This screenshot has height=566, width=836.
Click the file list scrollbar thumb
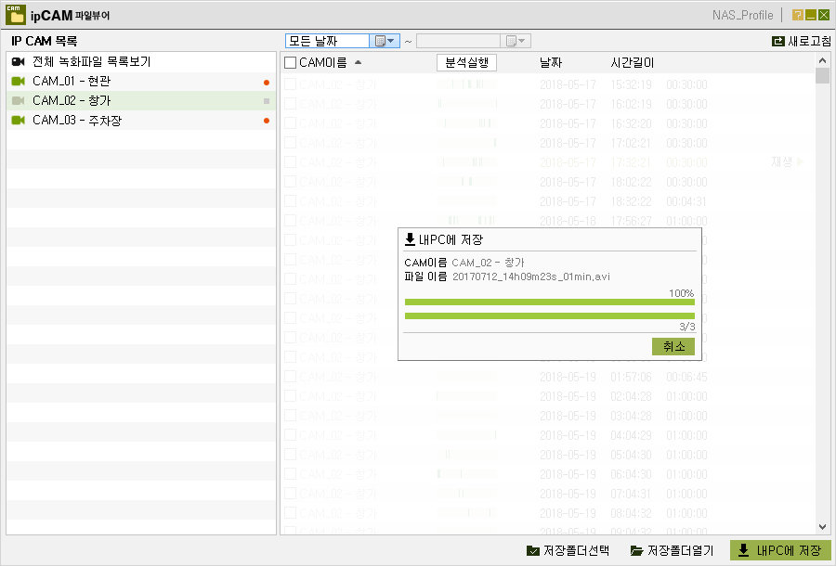coord(822,75)
